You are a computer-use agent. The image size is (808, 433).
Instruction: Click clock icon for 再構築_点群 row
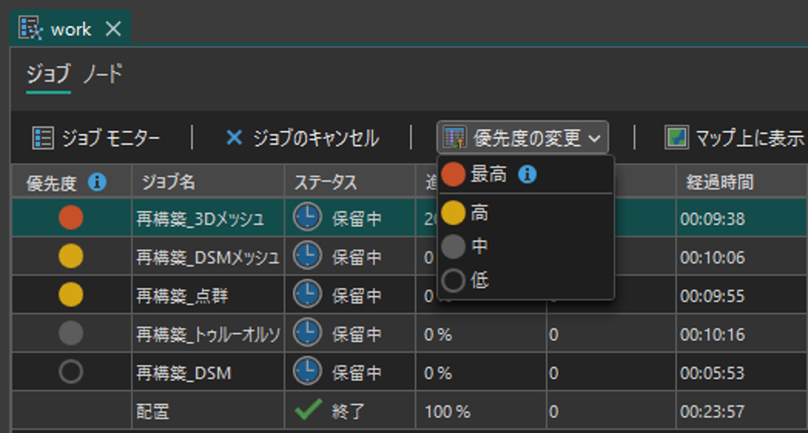coord(307,294)
